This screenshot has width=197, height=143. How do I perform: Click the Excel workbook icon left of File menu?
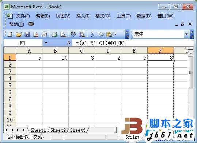click(x=10, y=16)
